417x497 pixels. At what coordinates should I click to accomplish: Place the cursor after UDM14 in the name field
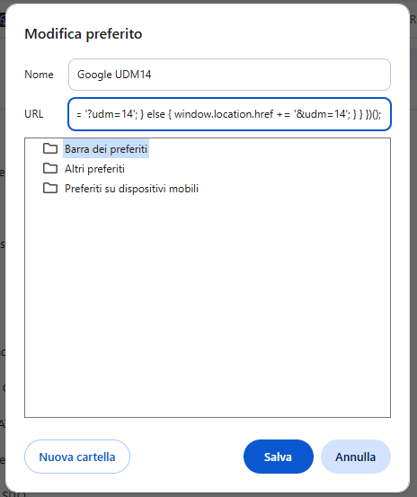pos(152,75)
